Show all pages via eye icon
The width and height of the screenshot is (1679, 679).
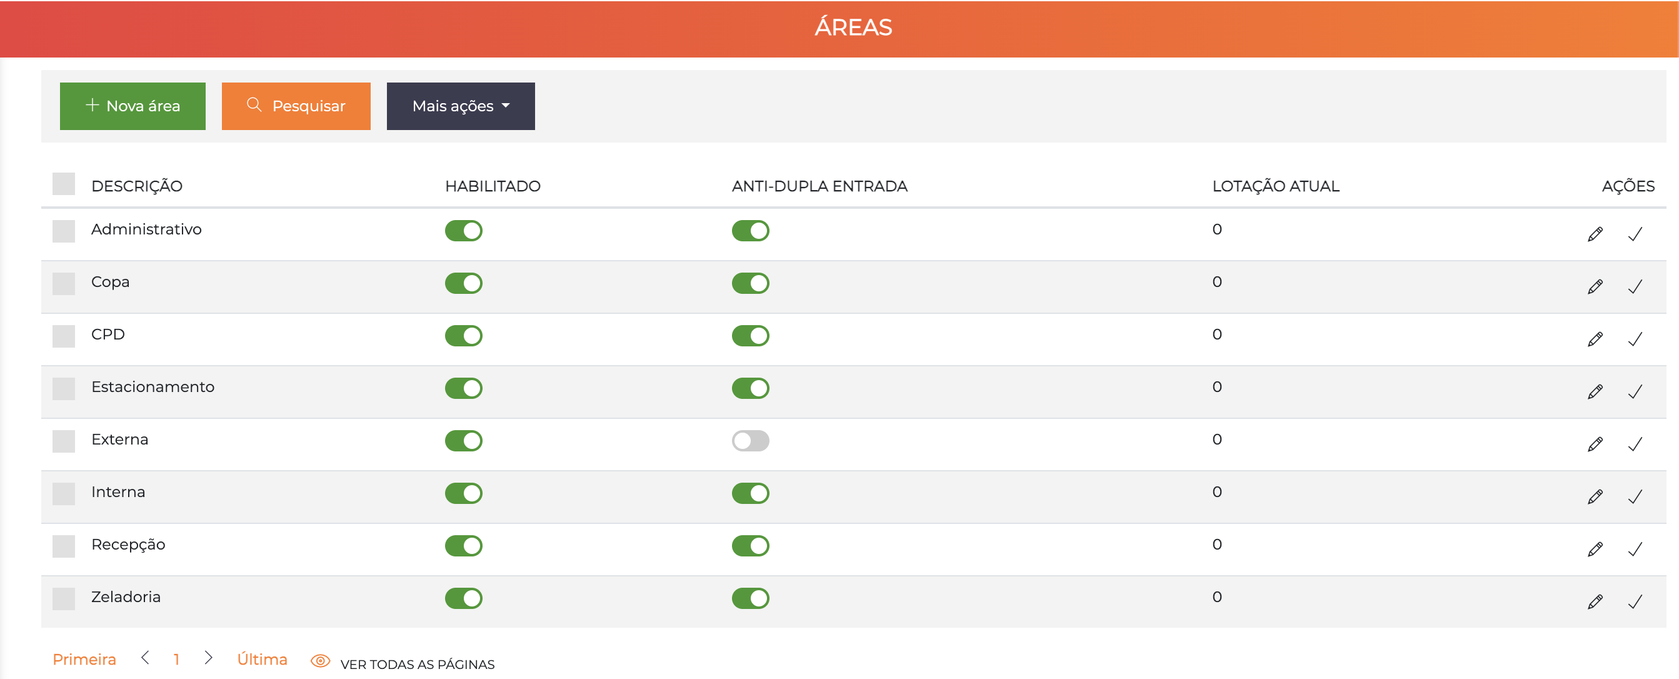click(320, 661)
